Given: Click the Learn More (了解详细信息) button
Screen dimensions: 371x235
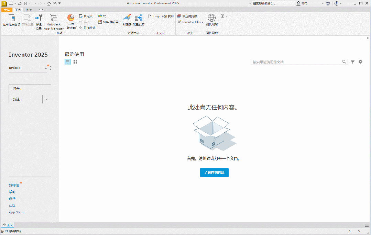Looking at the screenshot, I should [214, 172].
